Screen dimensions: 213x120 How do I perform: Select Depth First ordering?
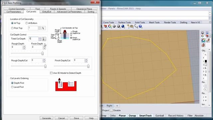tap(12, 83)
